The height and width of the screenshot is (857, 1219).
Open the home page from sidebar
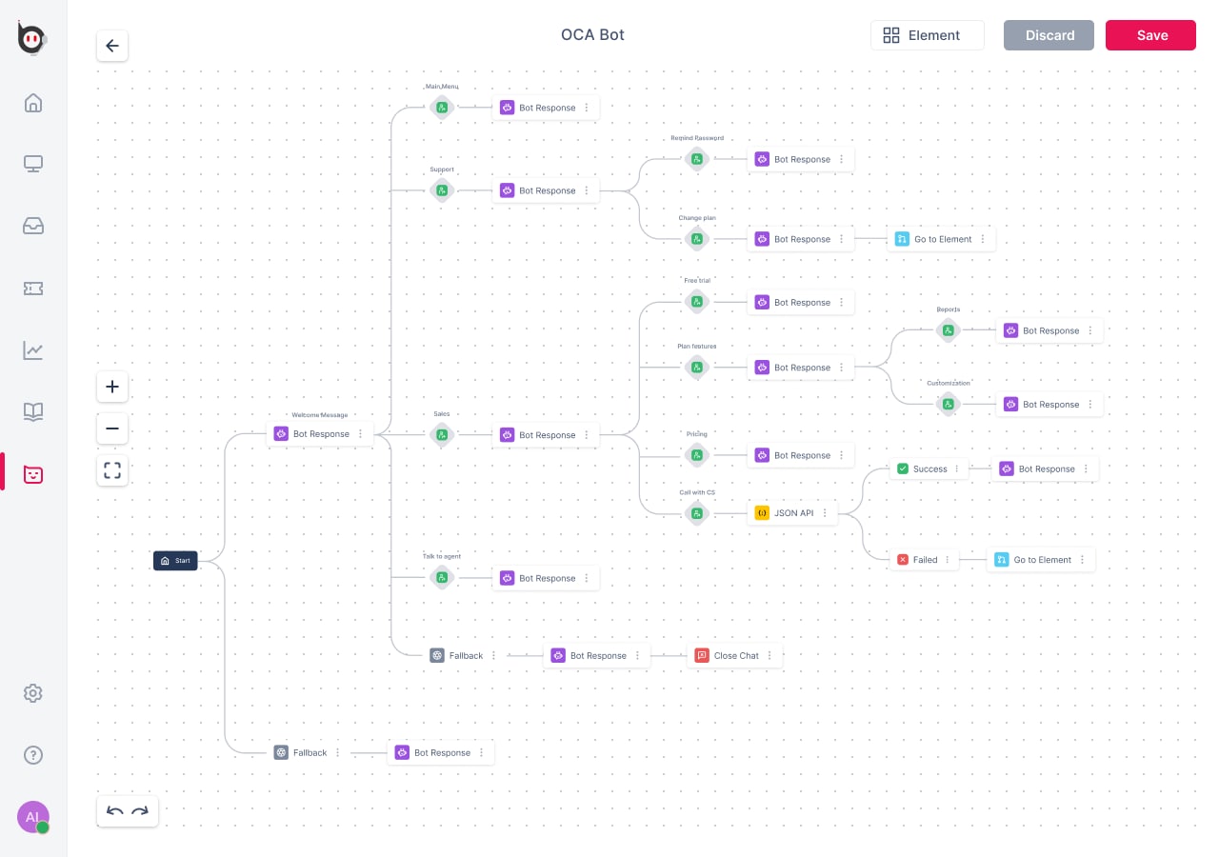pos(33,103)
